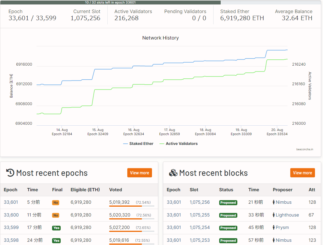
Task: Click the beaconcha.in chart credit link
Action: pyautogui.click(x=305, y=149)
